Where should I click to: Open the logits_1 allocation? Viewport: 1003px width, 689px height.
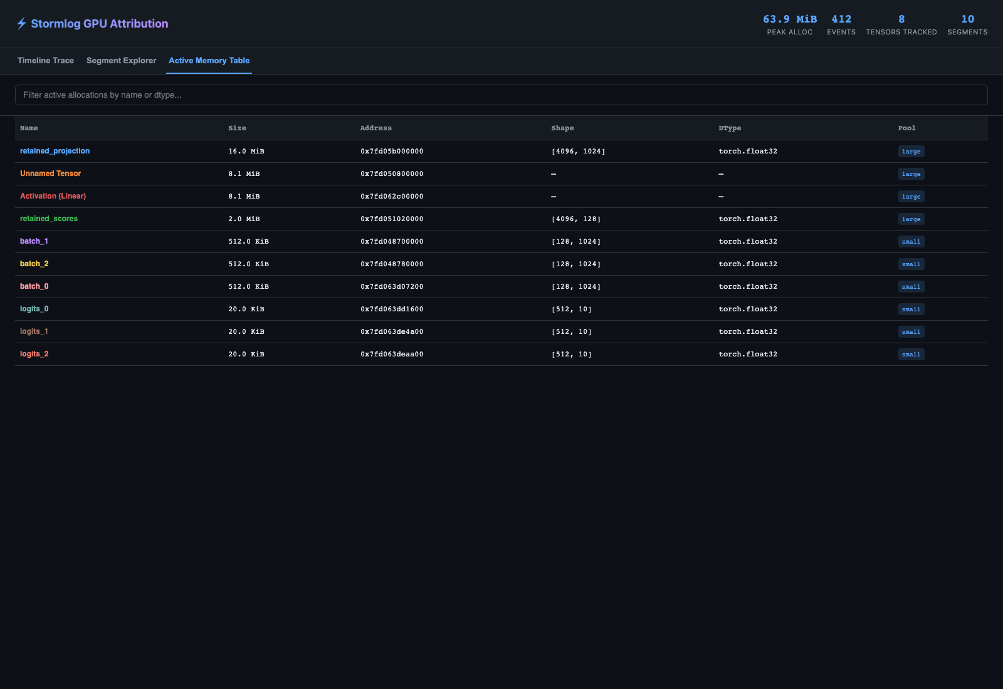(x=34, y=331)
